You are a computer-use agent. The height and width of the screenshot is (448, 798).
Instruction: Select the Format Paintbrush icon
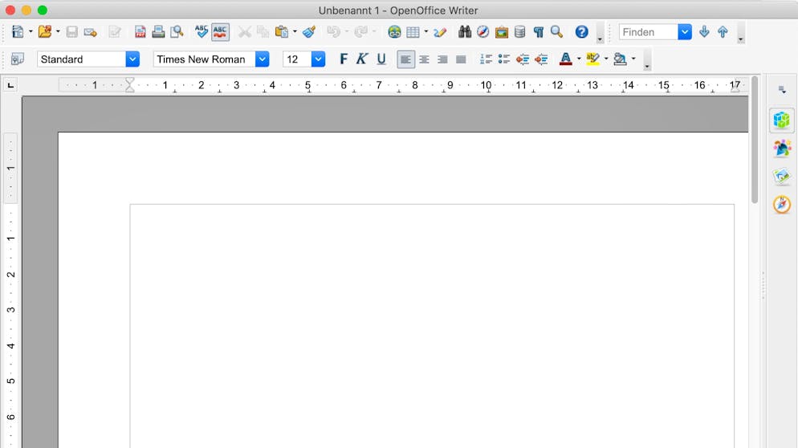(309, 32)
